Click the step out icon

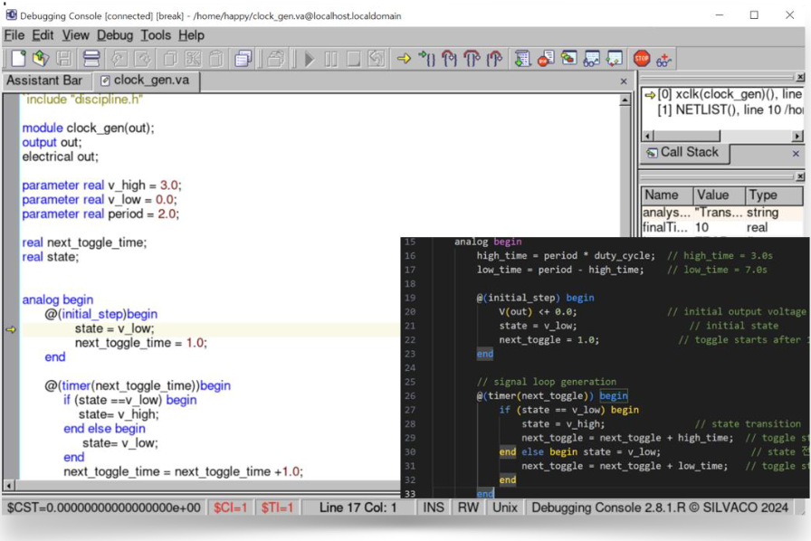coord(494,59)
